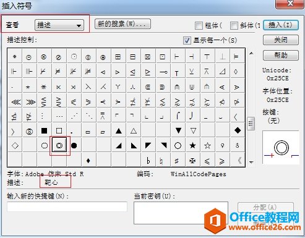Pick the Maltese cross symbol
The image size is (305, 238).
tap(192, 161)
